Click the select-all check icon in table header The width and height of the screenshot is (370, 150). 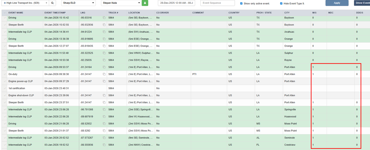coord(5,13)
